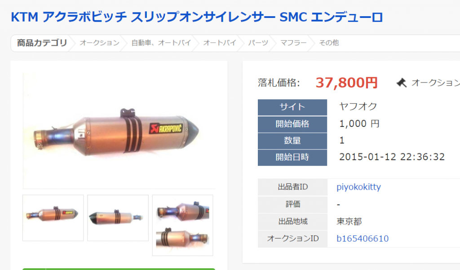
Task: Click the オークション text beside hammer
Action: pos(436,83)
